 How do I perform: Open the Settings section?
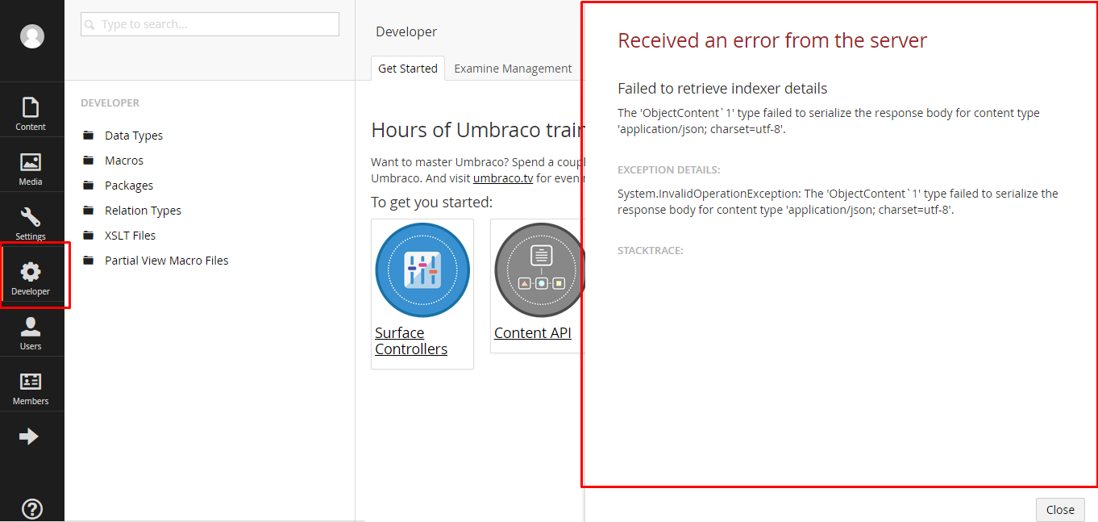[31, 223]
